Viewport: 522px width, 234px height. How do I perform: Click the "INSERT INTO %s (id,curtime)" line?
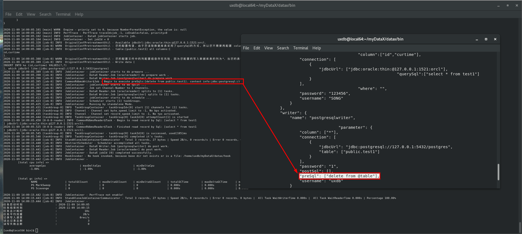[35, 65]
